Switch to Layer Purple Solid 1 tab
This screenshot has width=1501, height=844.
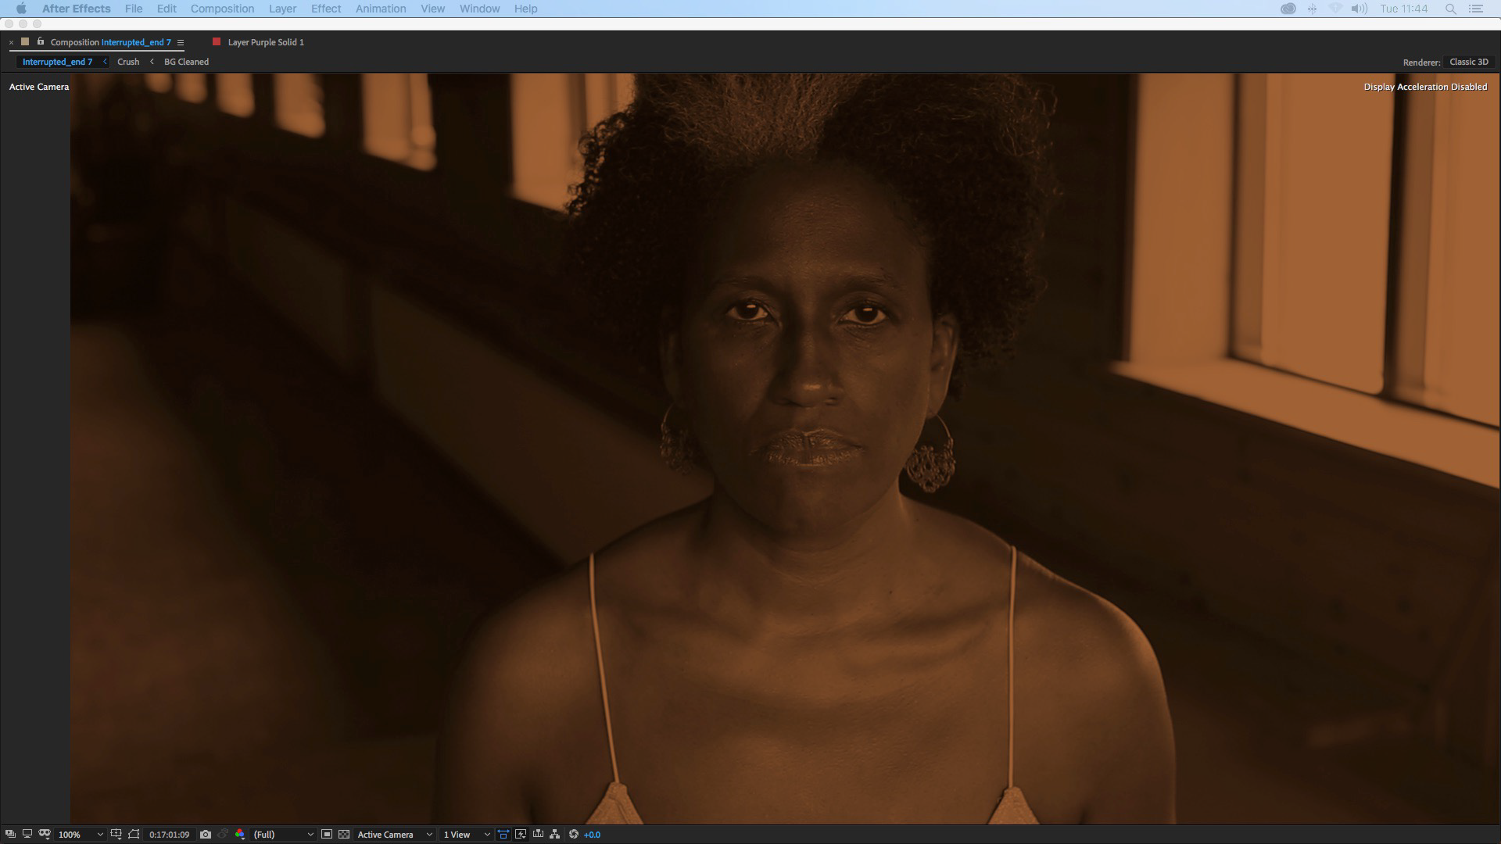tap(265, 42)
